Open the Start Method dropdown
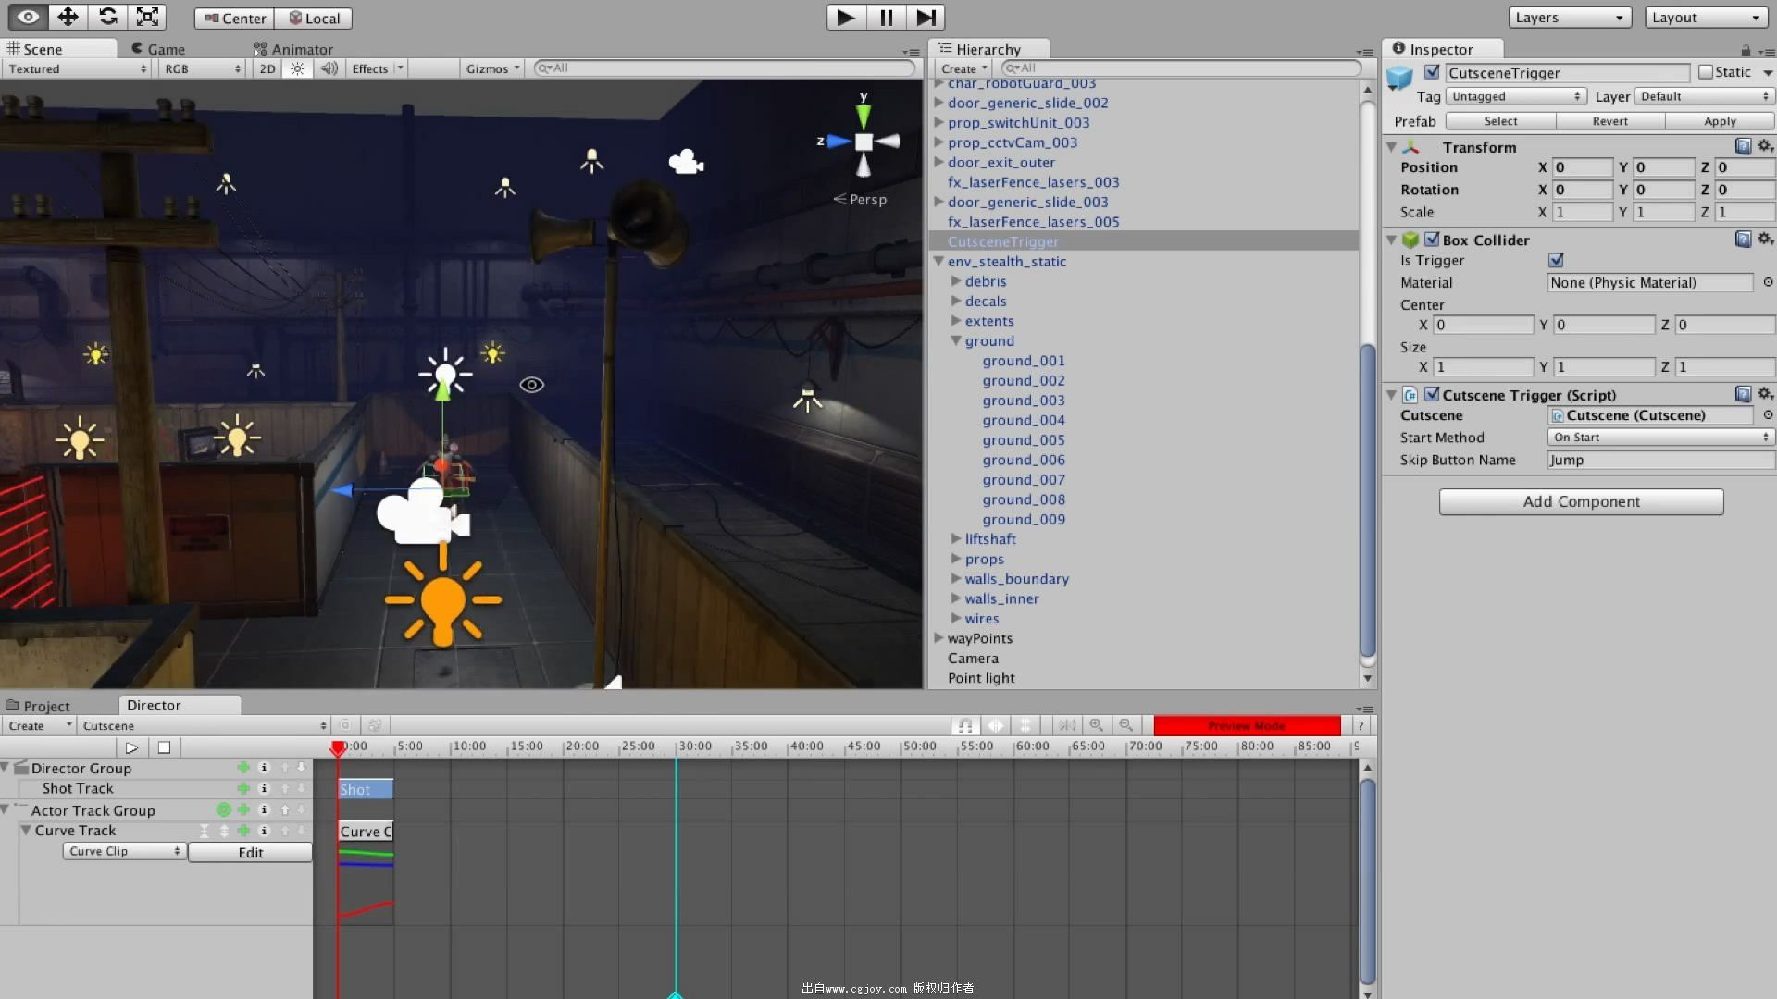The width and height of the screenshot is (1777, 999). tap(1660, 438)
